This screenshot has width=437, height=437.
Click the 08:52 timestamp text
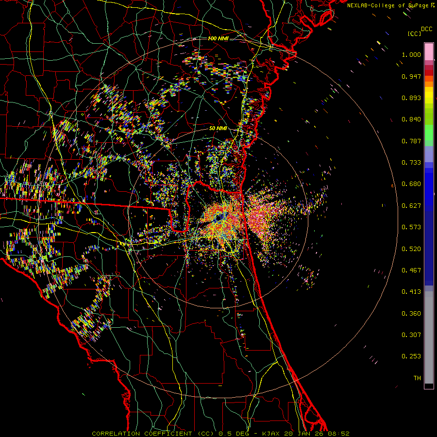pyautogui.click(x=338, y=434)
